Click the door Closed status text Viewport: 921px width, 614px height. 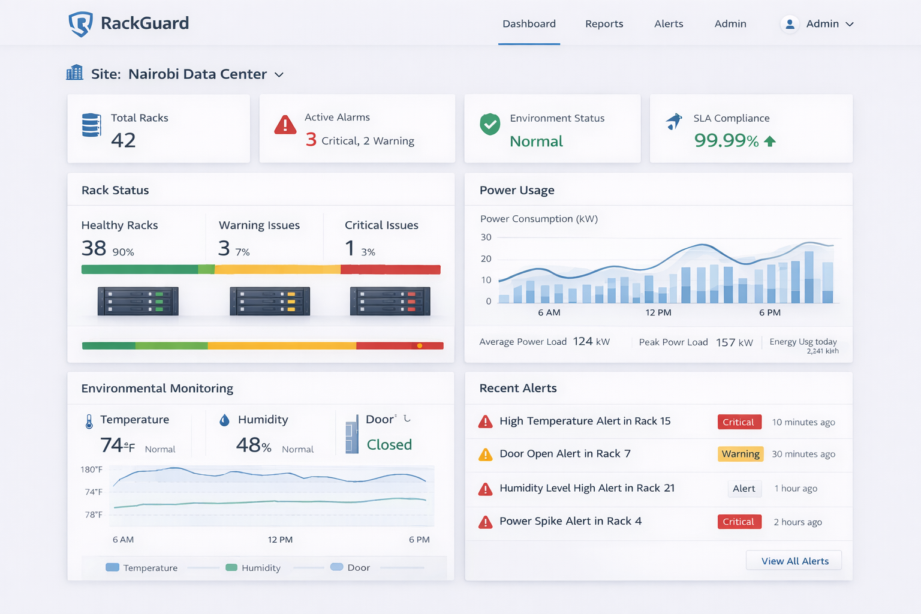tap(389, 444)
